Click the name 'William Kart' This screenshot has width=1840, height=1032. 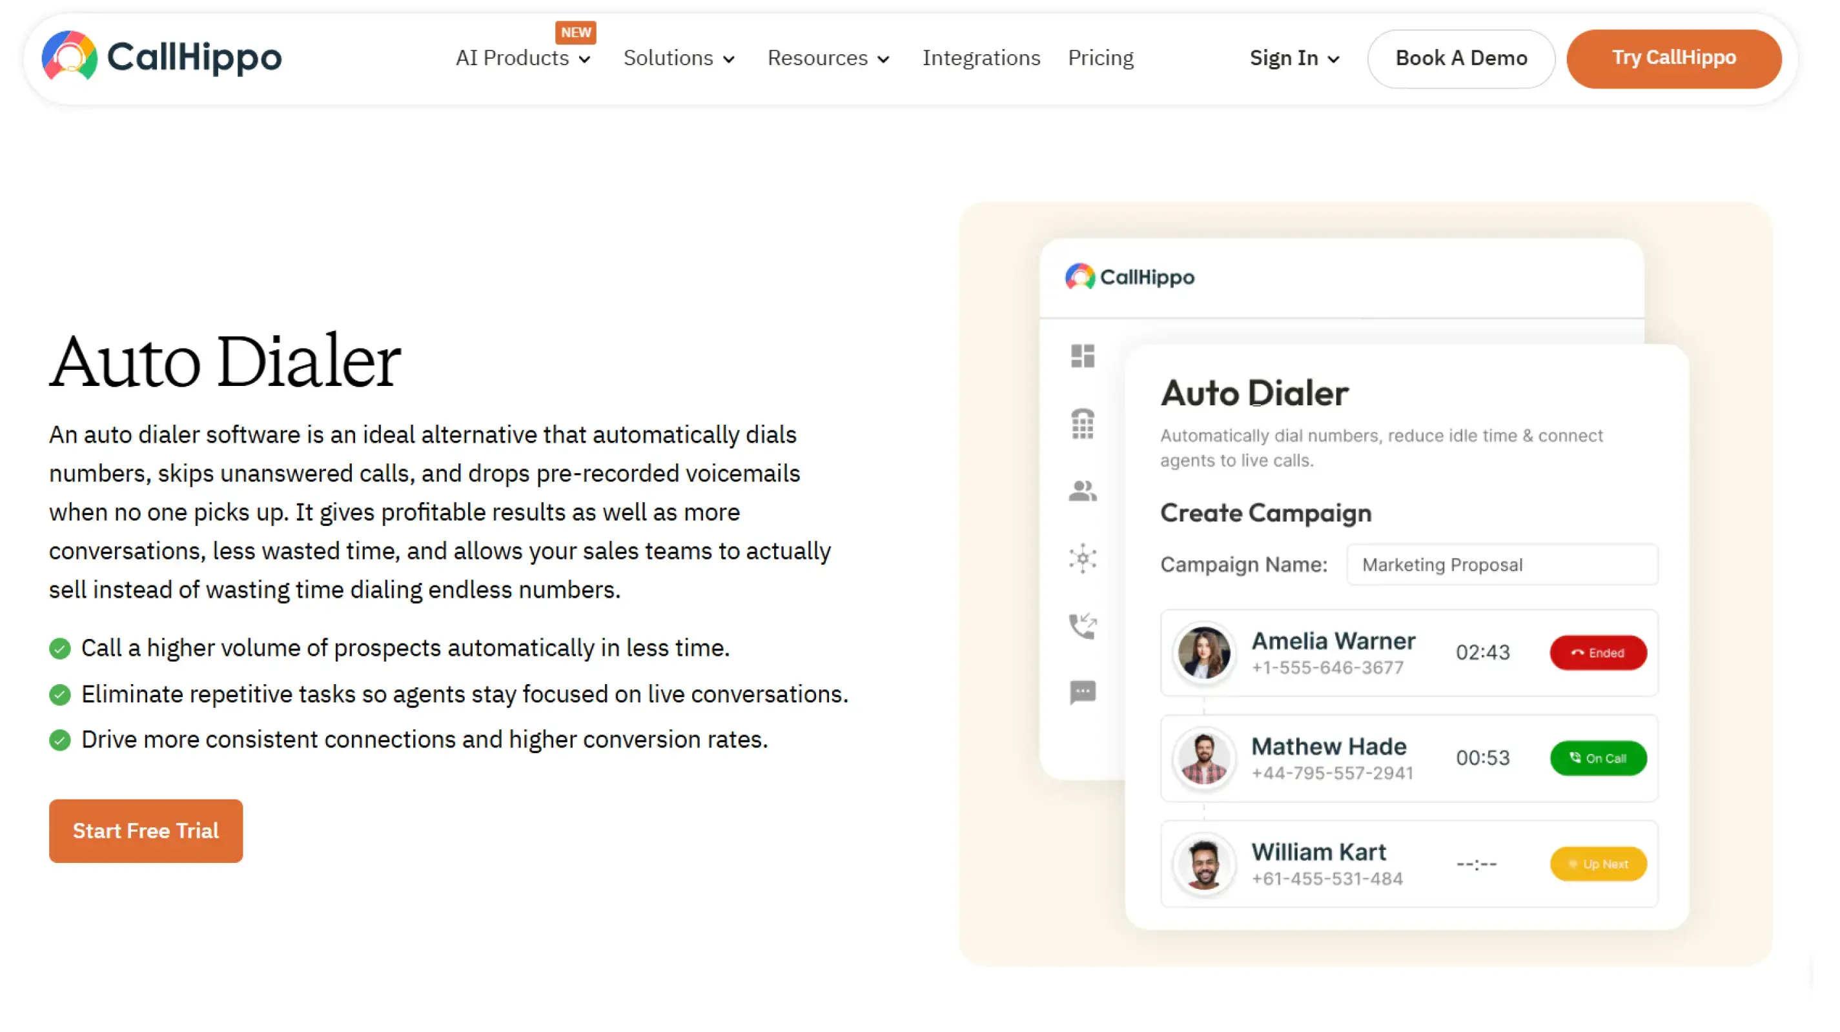(1318, 852)
